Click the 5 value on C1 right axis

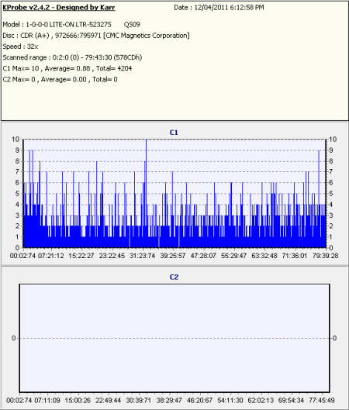(331, 194)
